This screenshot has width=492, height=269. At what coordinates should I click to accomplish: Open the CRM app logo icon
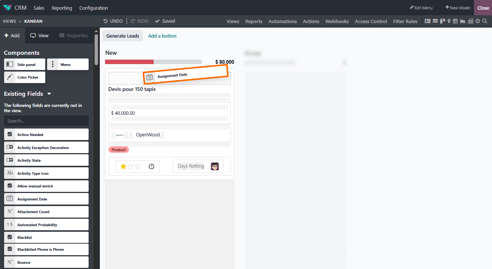pos(7,8)
